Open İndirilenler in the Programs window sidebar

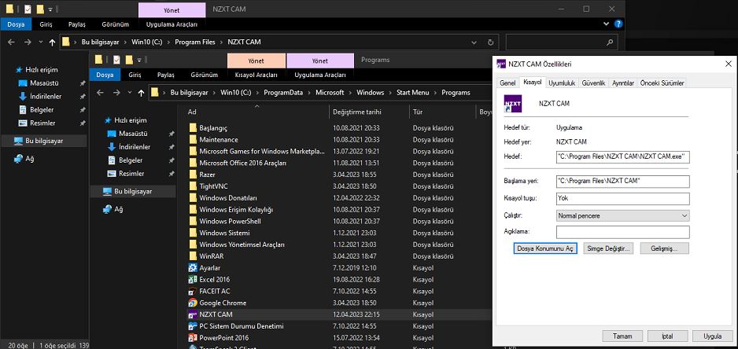133,147
